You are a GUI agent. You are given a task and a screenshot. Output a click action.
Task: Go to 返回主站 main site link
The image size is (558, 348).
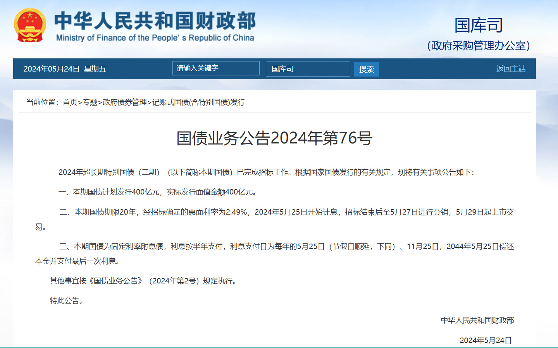(x=511, y=69)
